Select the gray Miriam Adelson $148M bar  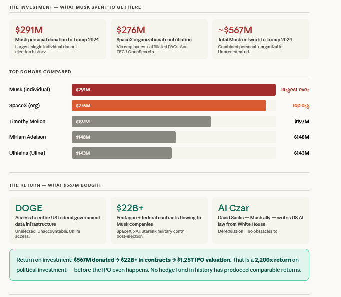point(124,137)
